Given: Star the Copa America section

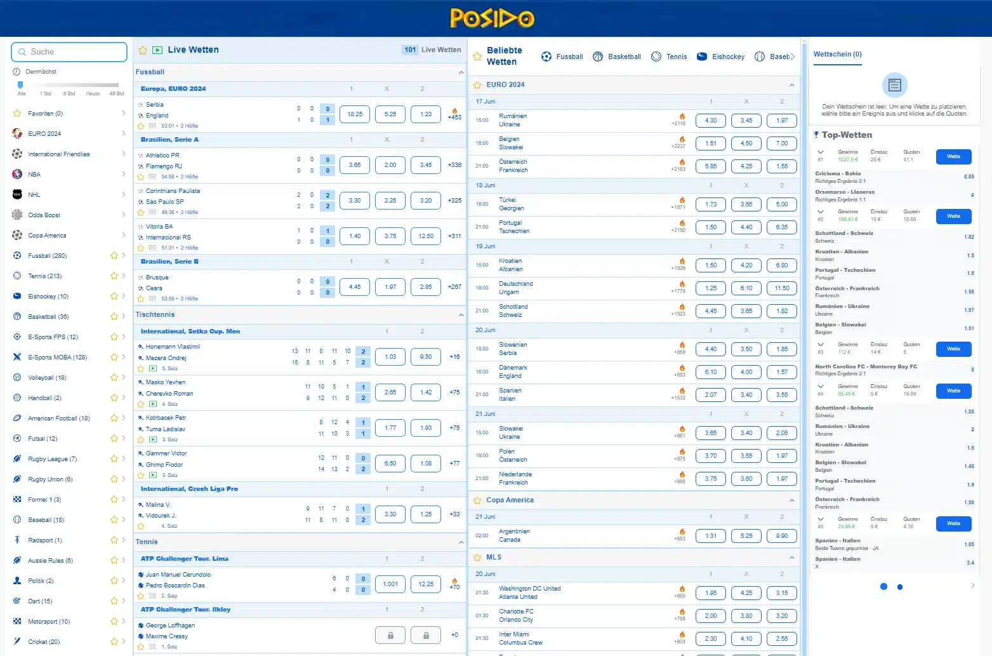Looking at the screenshot, I should pos(477,500).
